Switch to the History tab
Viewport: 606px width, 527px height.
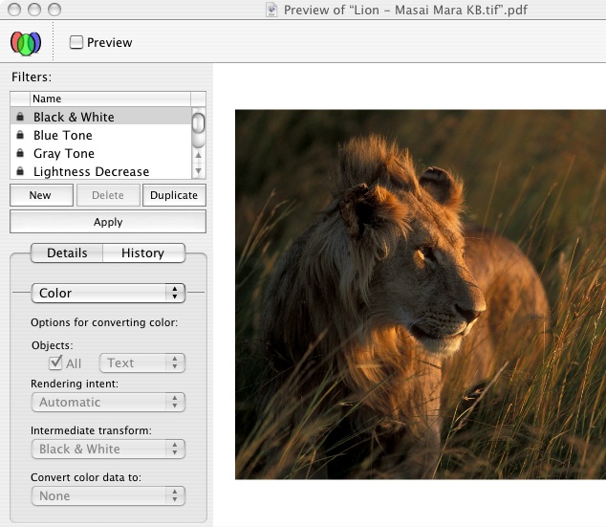tap(142, 253)
